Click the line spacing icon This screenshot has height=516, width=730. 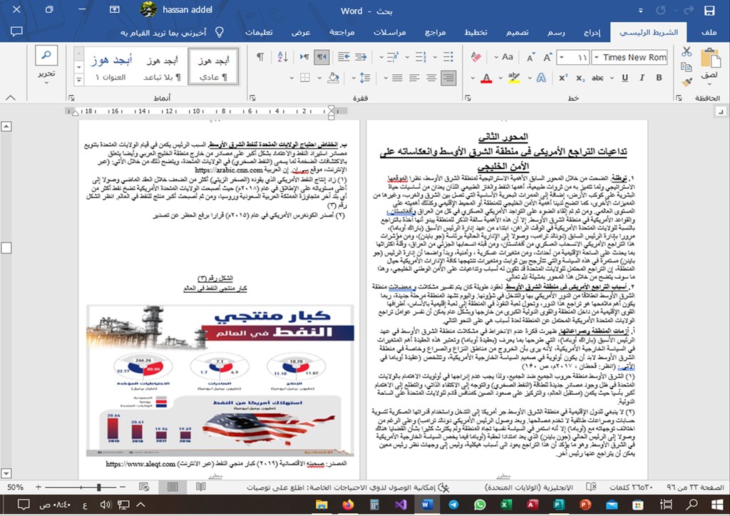(365, 78)
